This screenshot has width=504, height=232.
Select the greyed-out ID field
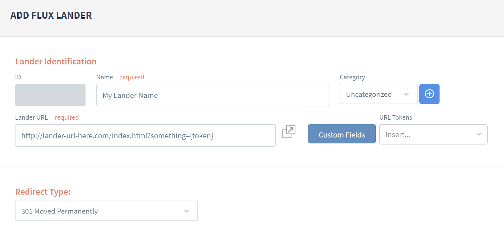(x=50, y=95)
